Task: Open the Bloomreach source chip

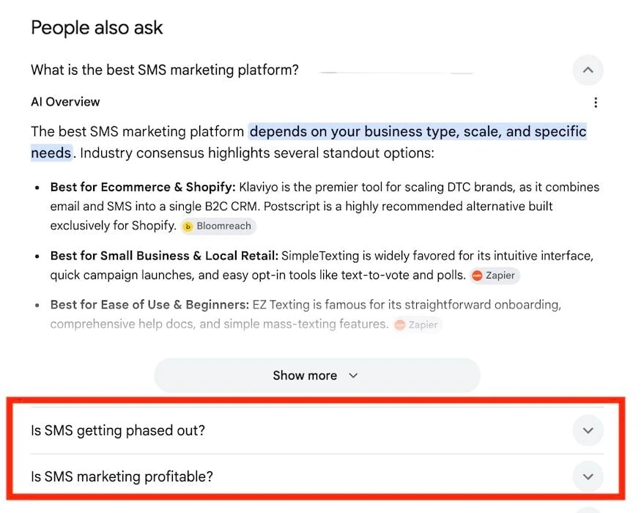Action: tap(218, 226)
